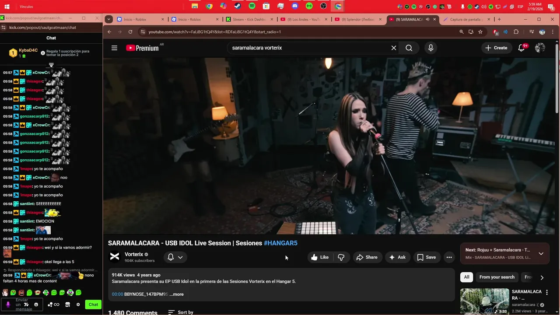Open the Chrome three-dot menu

pos(553,32)
